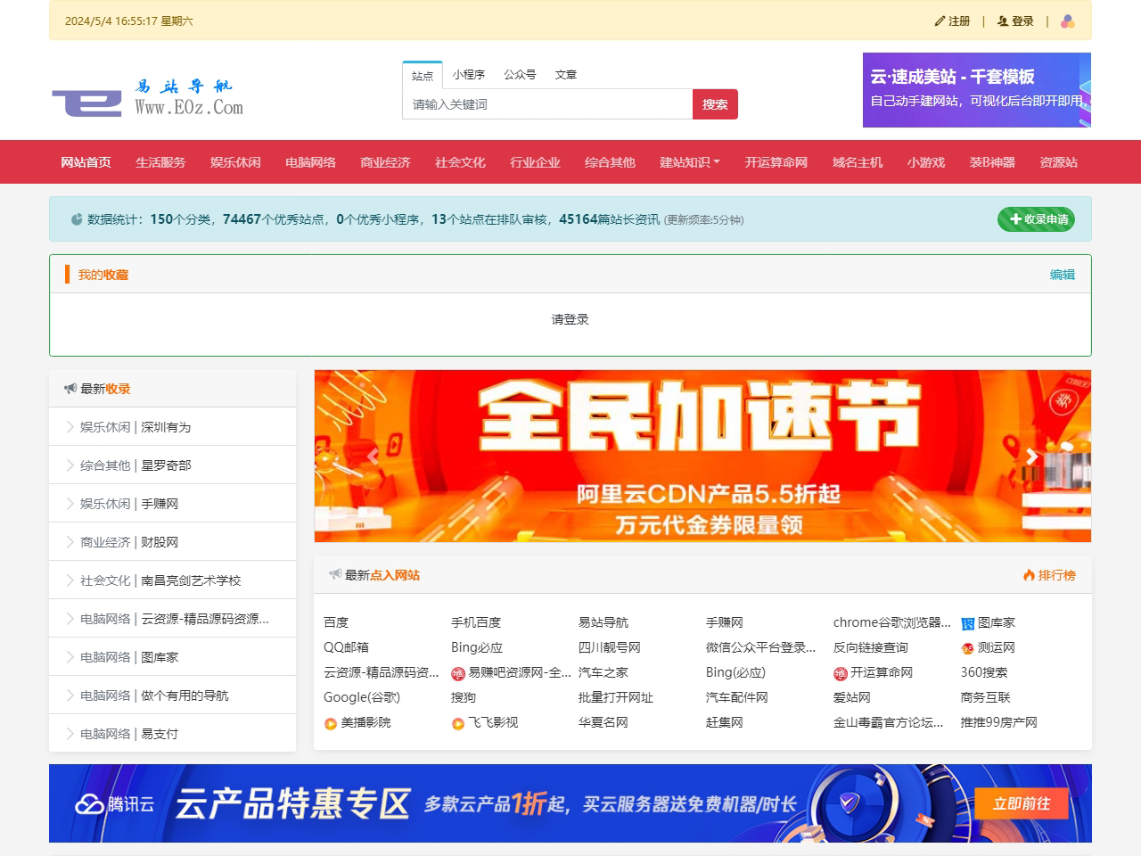This screenshot has width=1141, height=856.
Task: Click the 易站导航 site logo
Action: (148, 98)
